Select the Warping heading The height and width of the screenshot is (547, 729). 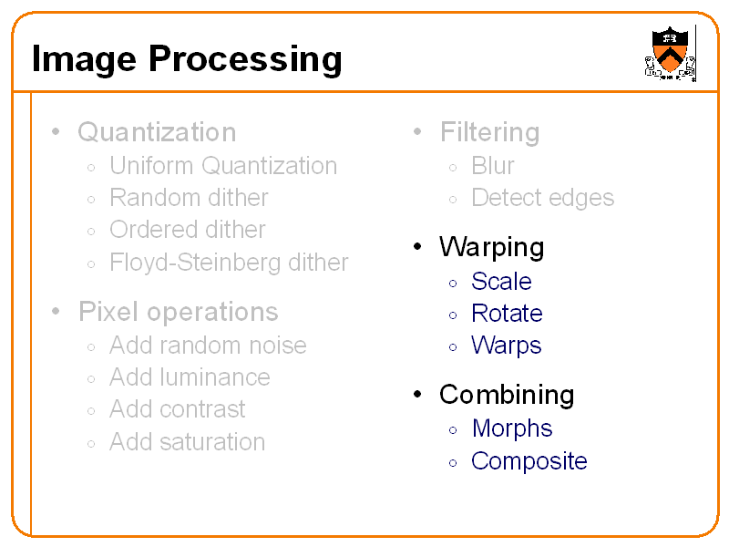point(491,247)
